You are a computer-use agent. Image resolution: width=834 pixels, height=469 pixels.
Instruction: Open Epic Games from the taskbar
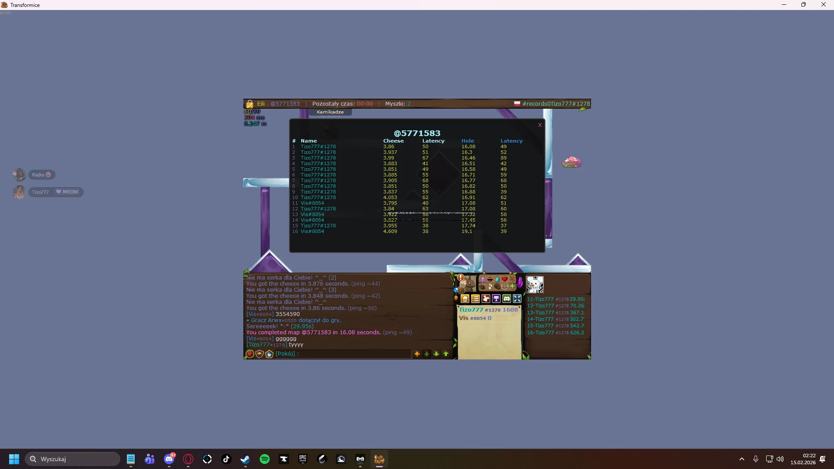[303, 459]
